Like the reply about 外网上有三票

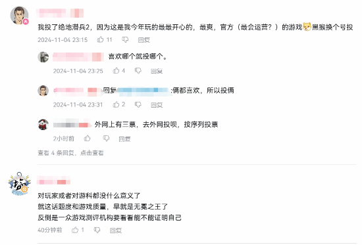87,139
